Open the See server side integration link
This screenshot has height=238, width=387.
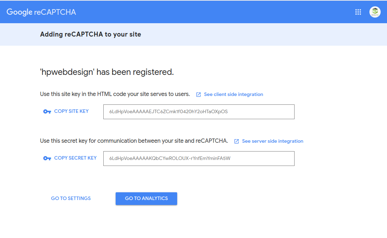pos(272,141)
